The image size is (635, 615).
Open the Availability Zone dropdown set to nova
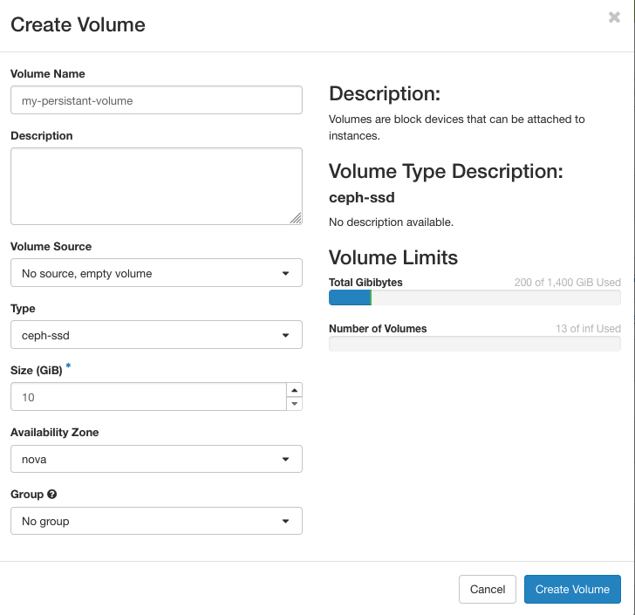(x=156, y=459)
